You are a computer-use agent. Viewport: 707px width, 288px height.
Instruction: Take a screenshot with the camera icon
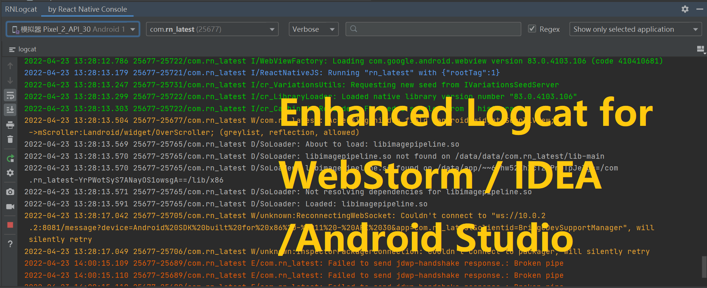[10, 192]
